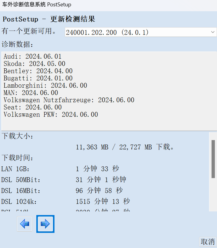Click the LAN 1GB label
Image resolution: width=217 pixels, height=248 pixels.
click(x=15, y=169)
